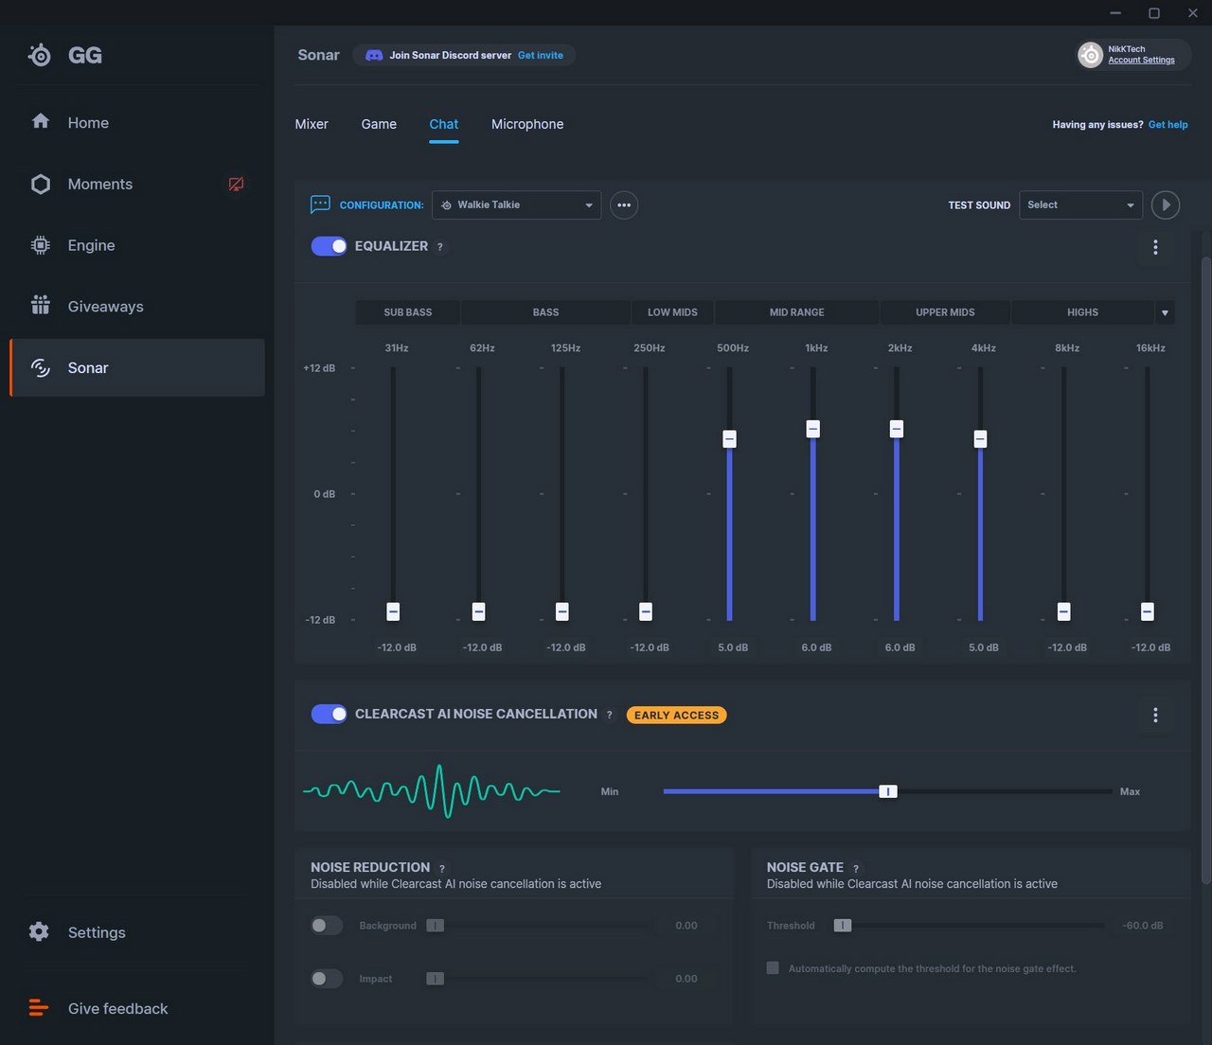The width and height of the screenshot is (1212, 1045).
Task: Click the 16kHz equalizer slider handle
Action: point(1148,611)
